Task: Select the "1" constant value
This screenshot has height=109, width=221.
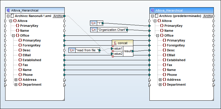Action: pos(99,23)
